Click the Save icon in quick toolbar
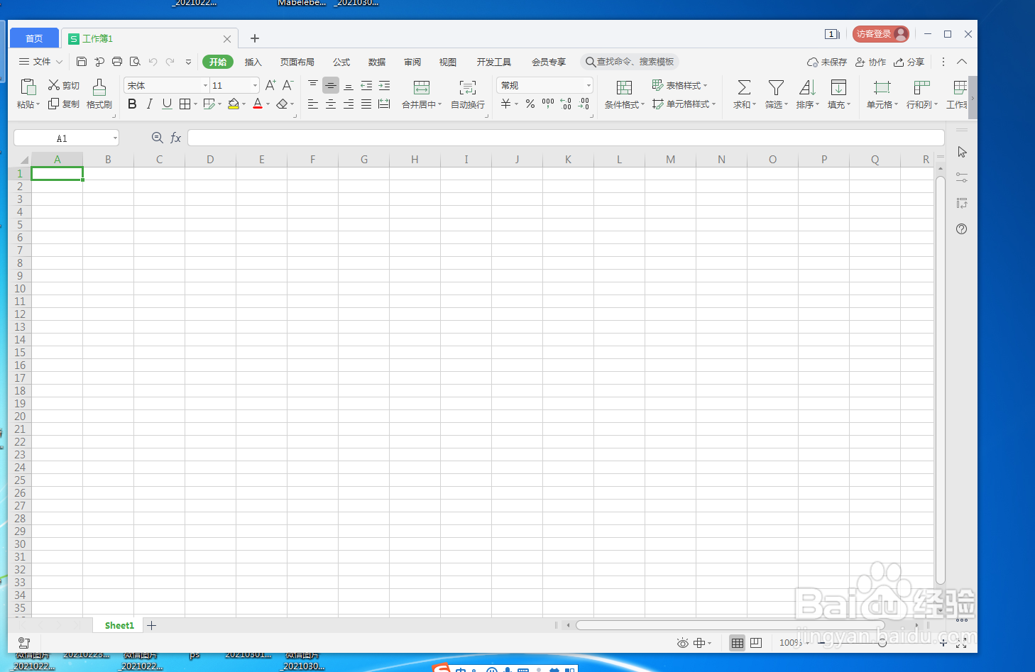Viewport: 1035px width, 672px height. 82,62
